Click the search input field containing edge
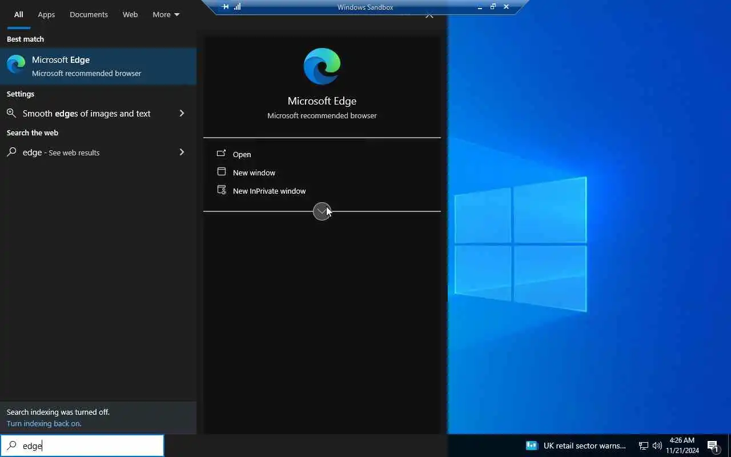Image resolution: width=731 pixels, height=457 pixels. (82, 446)
